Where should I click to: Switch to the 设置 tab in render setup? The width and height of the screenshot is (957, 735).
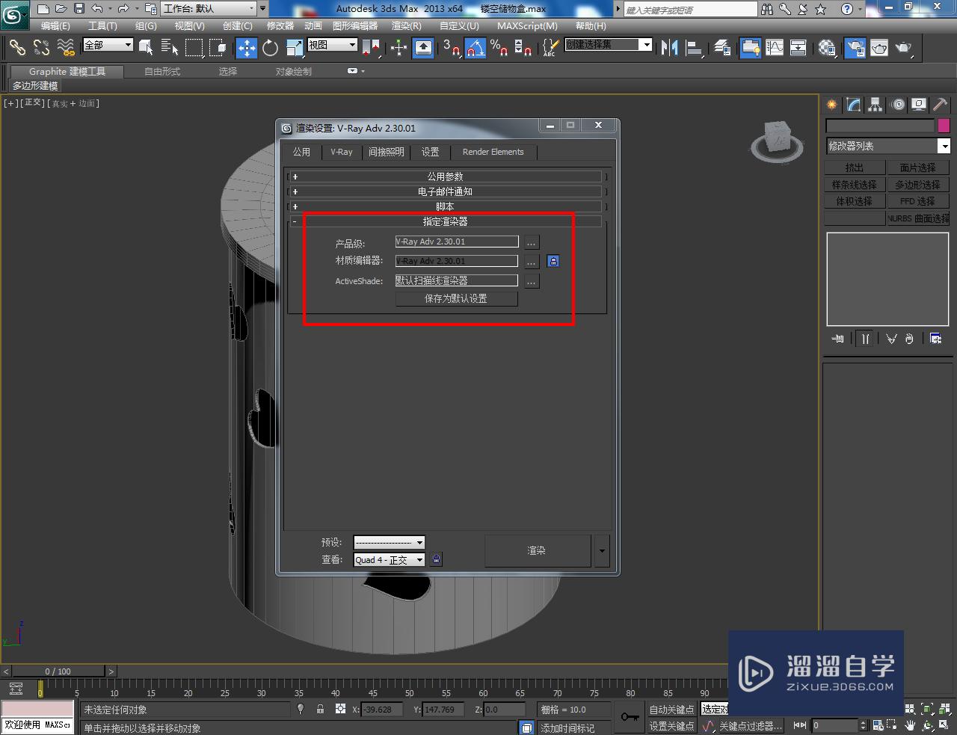[x=430, y=152]
